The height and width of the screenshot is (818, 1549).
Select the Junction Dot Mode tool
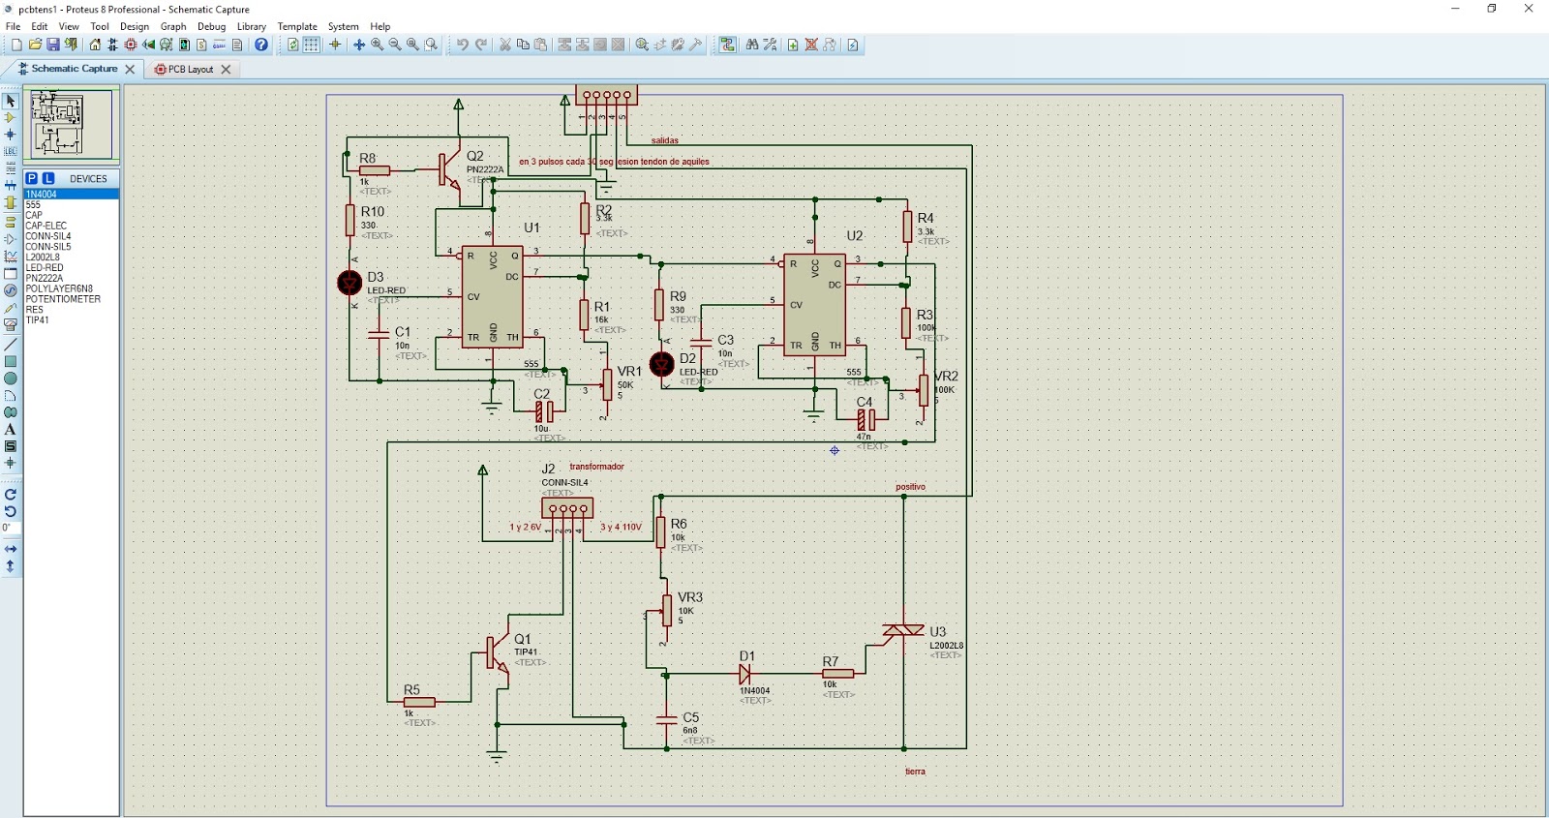click(11, 135)
